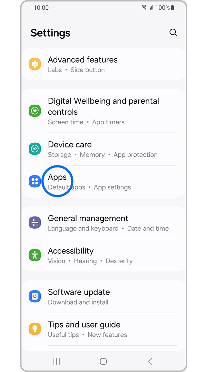The height and width of the screenshot is (372, 207).
Task: Open Software update option
Action: click(x=103, y=297)
